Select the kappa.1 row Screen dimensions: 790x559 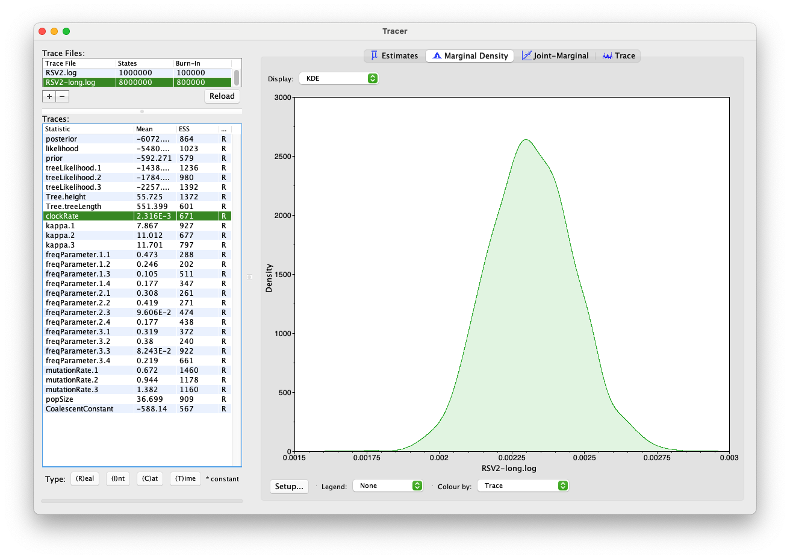point(137,225)
